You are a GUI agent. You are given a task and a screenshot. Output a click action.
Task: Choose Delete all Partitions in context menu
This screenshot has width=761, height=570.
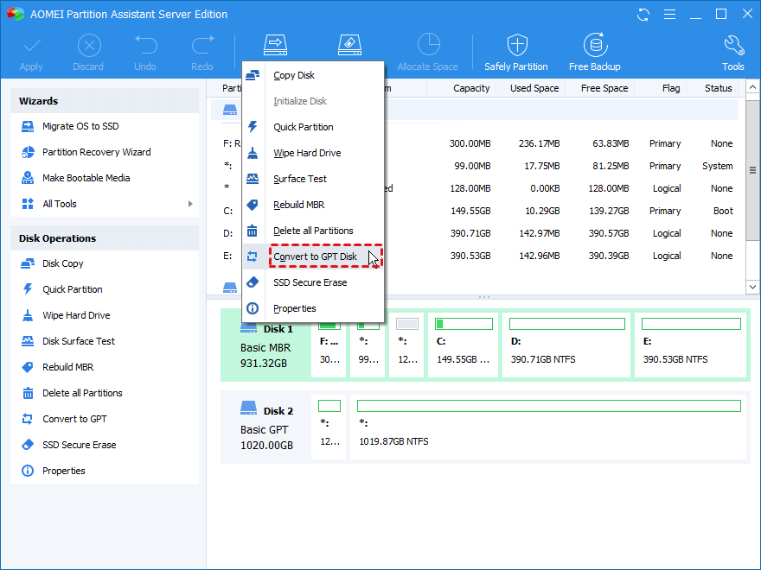point(313,231)
